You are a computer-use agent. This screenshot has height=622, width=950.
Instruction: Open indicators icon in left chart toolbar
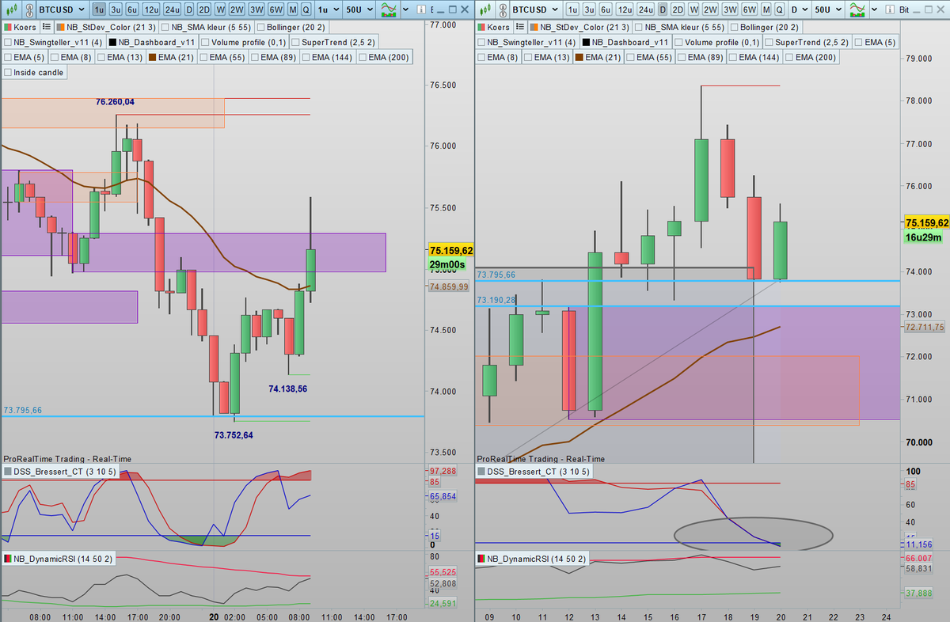tap(389, 9)
